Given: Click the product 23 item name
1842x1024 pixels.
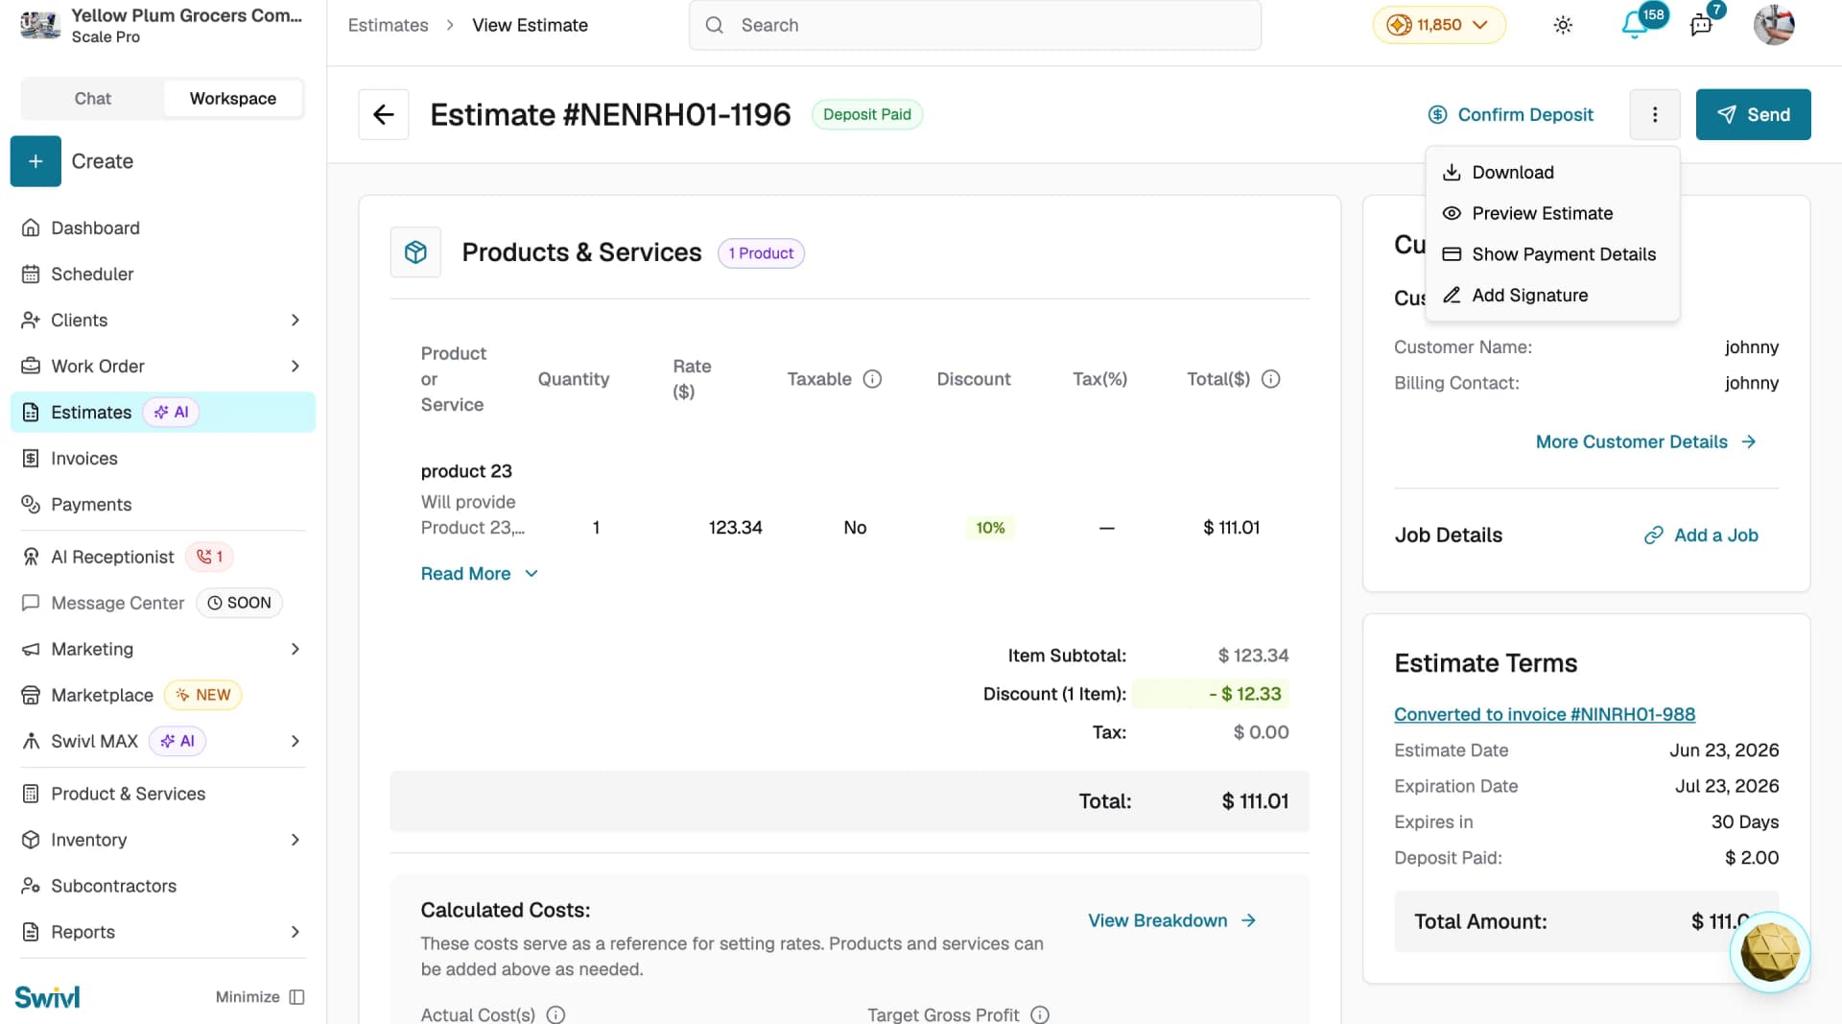Looking at the screenshot, I should tap(466, 471).
